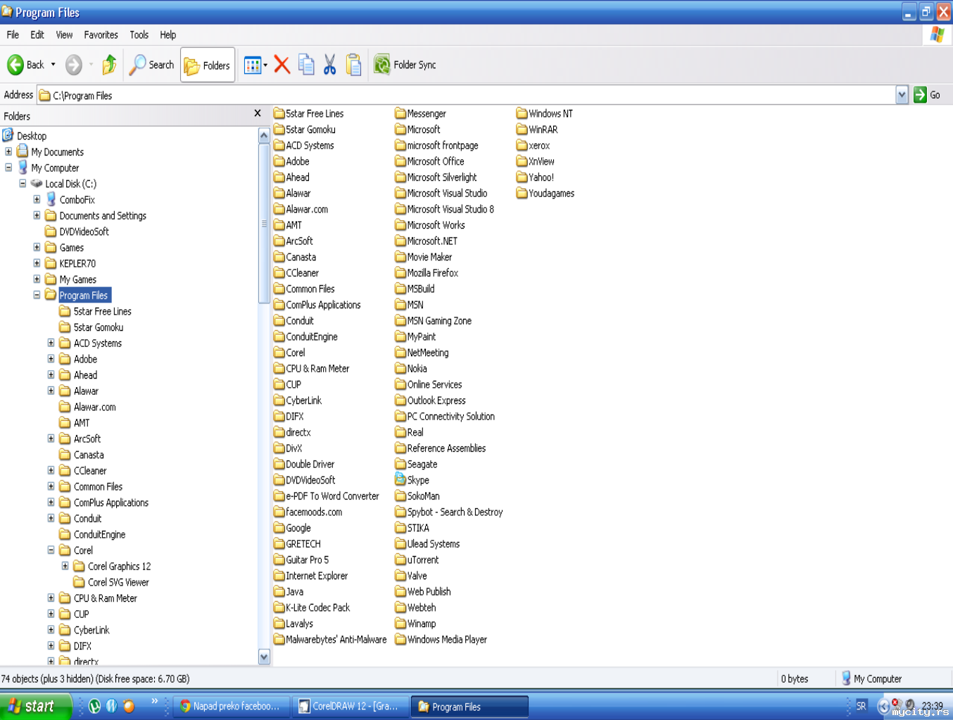Select 5star Gomoku in the Folders tree

point(99,327)
